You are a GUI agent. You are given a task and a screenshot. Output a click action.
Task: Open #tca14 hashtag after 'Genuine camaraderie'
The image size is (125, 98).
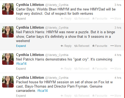point(42,91)
